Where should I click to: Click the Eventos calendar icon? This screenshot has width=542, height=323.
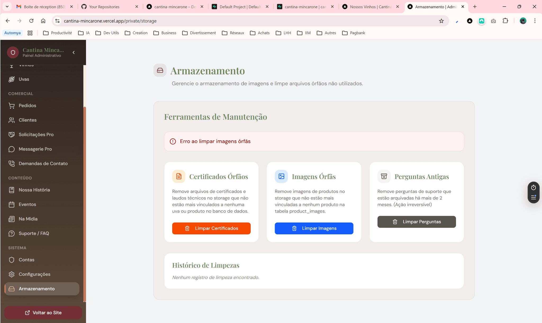click(11, 204)
